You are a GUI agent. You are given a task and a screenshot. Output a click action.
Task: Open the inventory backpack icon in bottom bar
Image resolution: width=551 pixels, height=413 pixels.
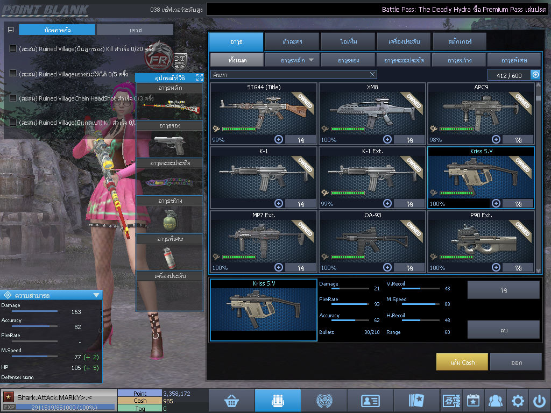pos(278,400)
